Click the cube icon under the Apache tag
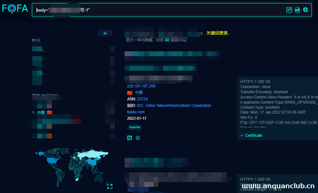318x193 pixels. [x=138, y=138]
